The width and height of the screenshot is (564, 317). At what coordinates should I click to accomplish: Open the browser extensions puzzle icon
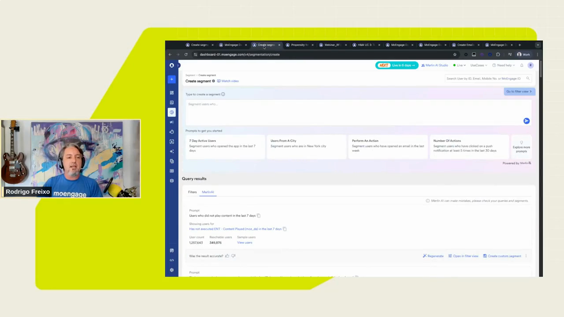[x=498, y=55]
